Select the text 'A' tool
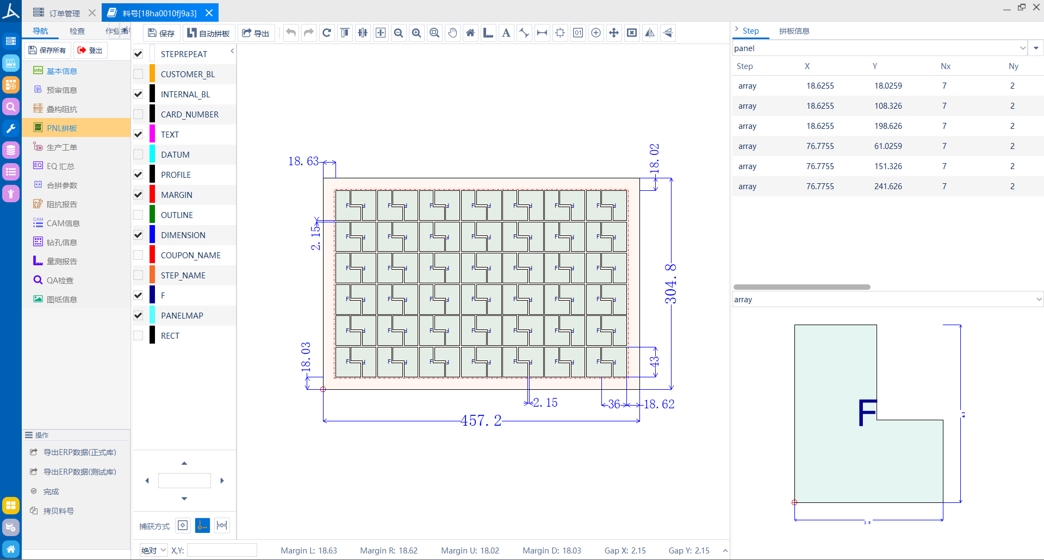Screen dimensions: 1044x560 [x=506, y=33]
